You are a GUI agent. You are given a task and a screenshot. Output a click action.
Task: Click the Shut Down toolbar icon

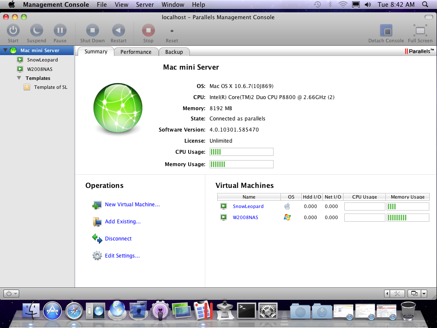coord(92,31)
